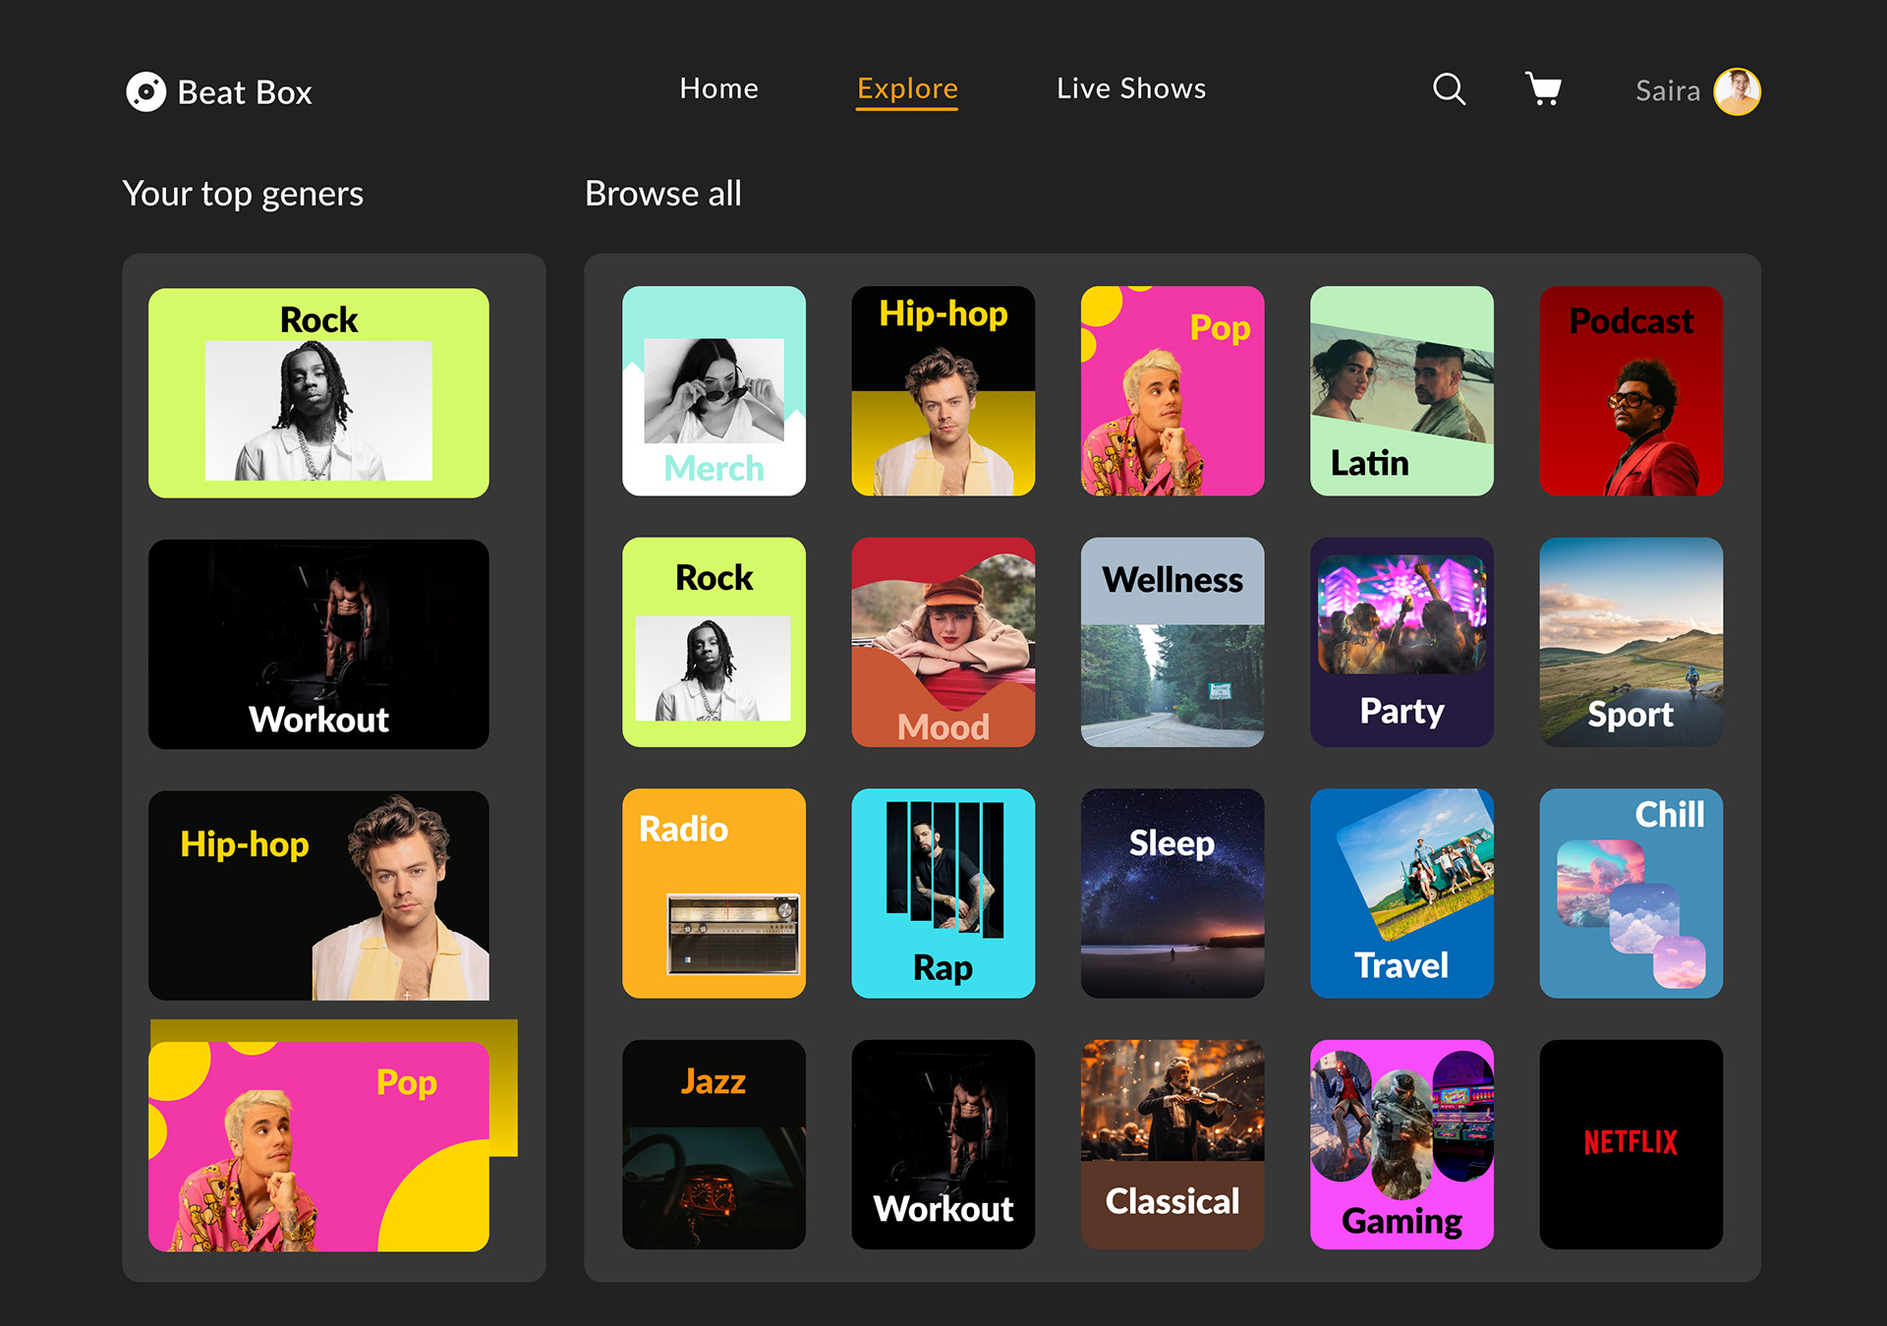Click Saira's profile avatar
This screenshot has height=1326, width=1887.
[1737, 91]
